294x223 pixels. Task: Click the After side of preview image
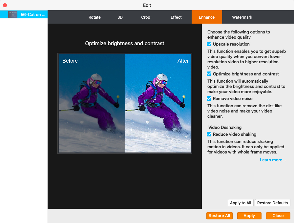coord(158,103)
